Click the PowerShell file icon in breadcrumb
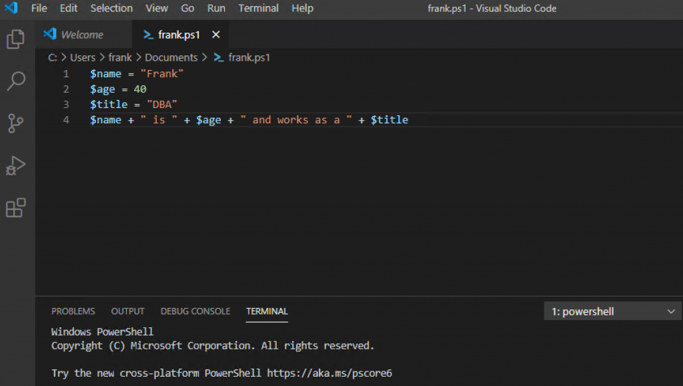Viewport: 683px width, 386px height. [218, 58]
